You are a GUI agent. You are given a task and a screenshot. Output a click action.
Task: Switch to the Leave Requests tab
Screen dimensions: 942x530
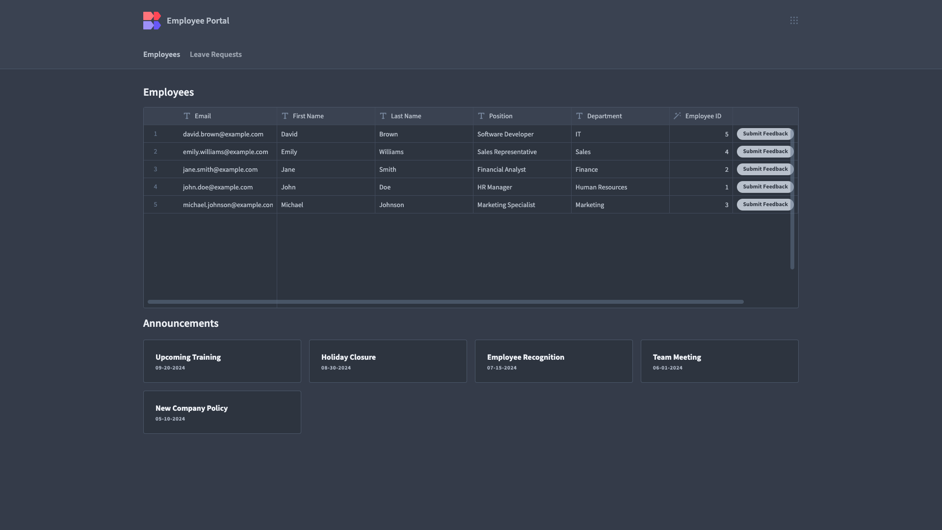215,54
